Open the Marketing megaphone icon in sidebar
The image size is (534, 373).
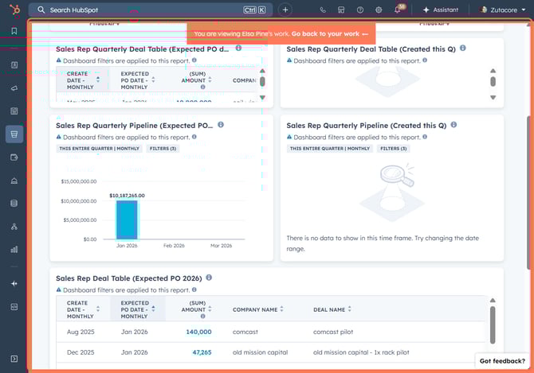click(14, 87)
